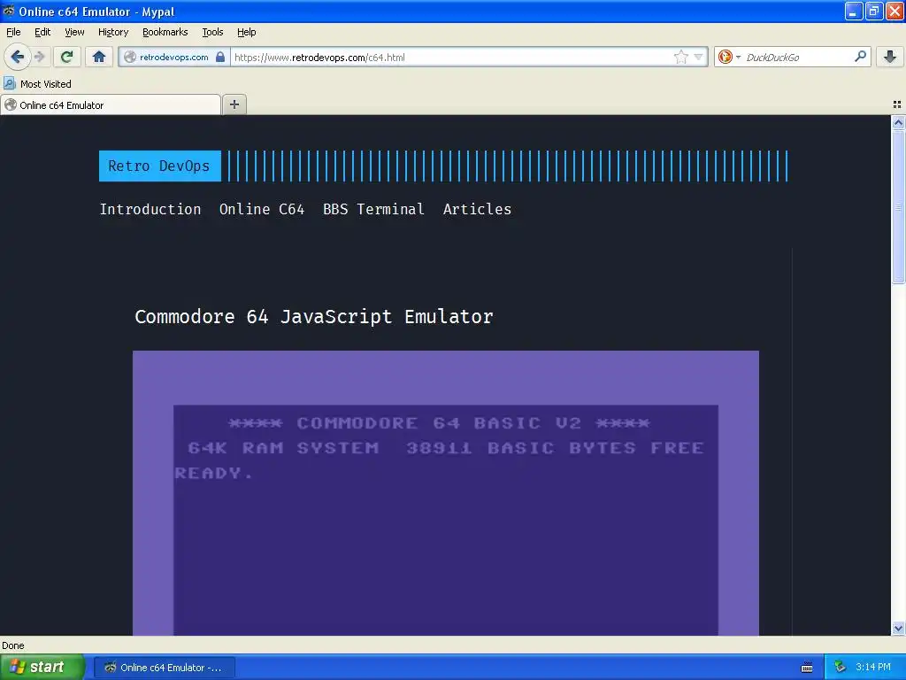906x680 pixels.
Task: Open the History menu
Action: tap(112, 32)
